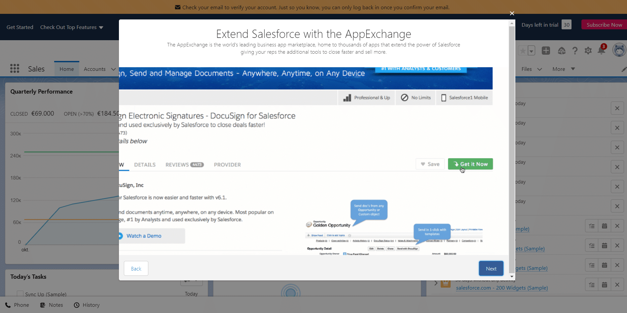Click the Extend Salesforce with the AppExchange title
Viewport: 627px width, 313px height.
pyautogui.click(x=313, y=34)
